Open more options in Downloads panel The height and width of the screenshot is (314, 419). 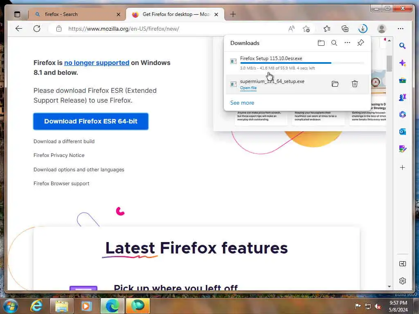(347, 43)
